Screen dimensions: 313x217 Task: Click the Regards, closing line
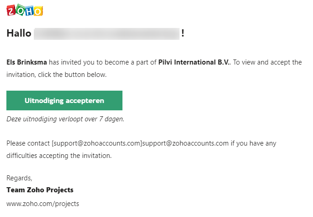(19, 178)
